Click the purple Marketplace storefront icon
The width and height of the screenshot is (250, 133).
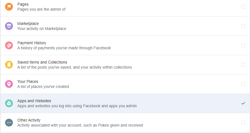[x=9, y=26]
